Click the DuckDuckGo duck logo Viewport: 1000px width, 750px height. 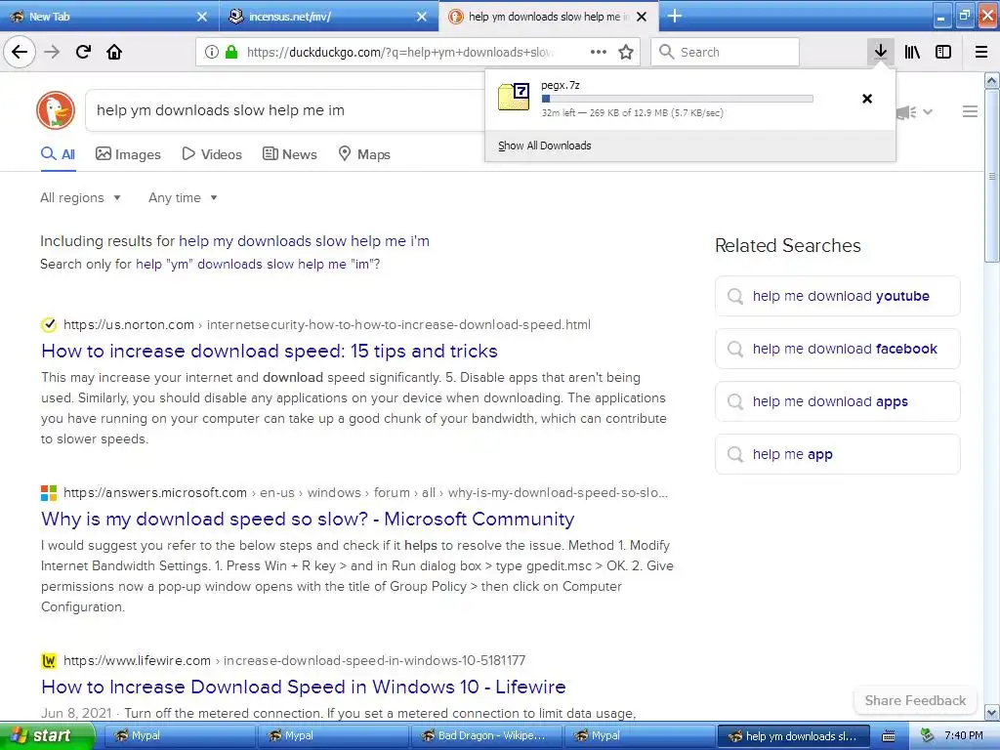(x=56, y=110)
